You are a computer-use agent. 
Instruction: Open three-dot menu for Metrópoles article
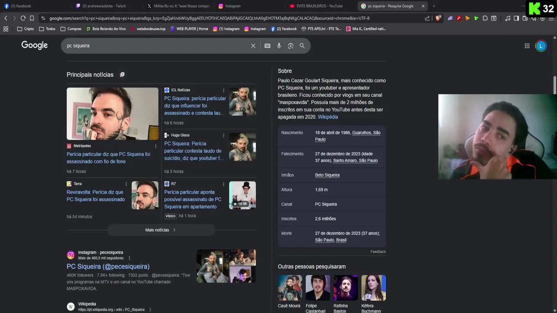pyautogui.click(x=156, y=146)
